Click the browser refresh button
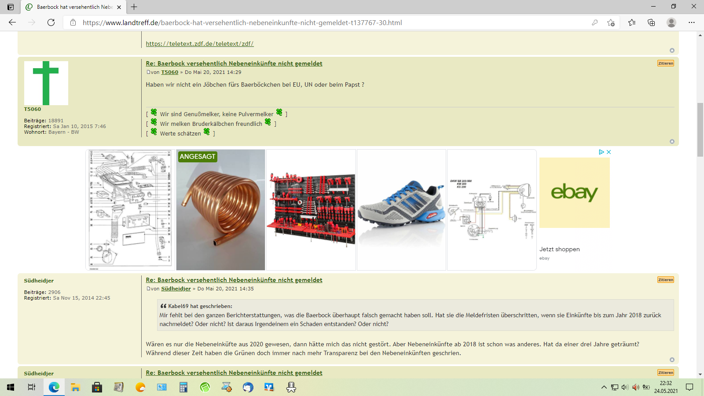 click(x=51, y=22)
